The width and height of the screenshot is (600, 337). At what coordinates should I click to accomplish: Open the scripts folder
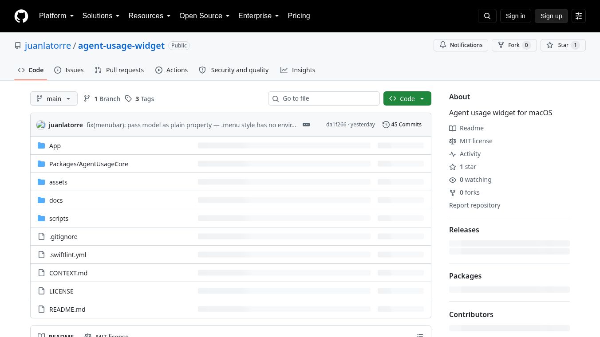click(59, 219)
